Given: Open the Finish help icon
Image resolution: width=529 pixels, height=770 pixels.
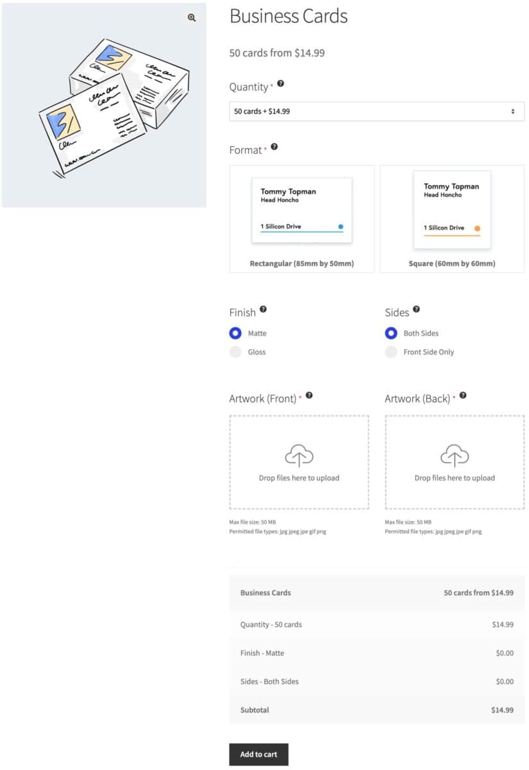Looking at the screenshot, I should (264, 309).
